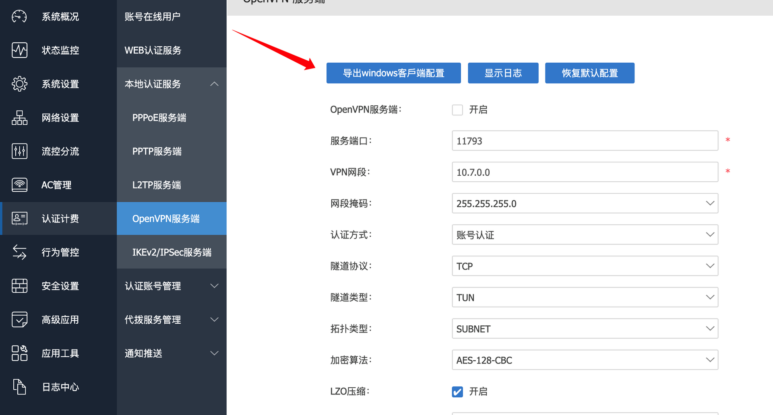This screenshot has width=773, height=415.
Task: Open the 隧道协议 TCP dropdown
Action: pos(585,266)
